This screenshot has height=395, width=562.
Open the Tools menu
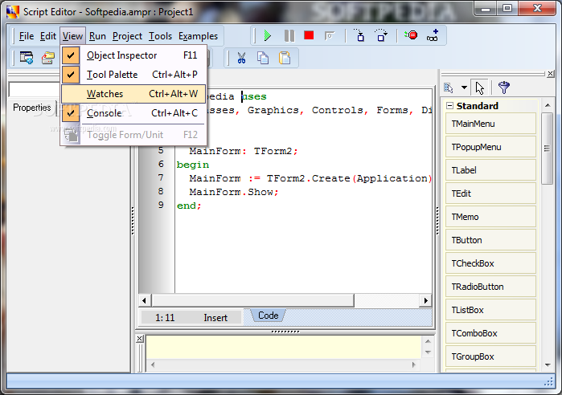160,36
